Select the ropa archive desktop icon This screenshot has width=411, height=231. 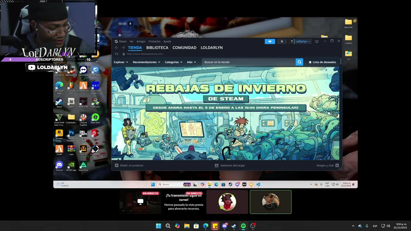pos(71,150)
